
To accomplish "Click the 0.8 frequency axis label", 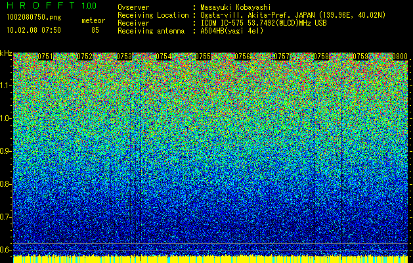I will tap(5, 184).
